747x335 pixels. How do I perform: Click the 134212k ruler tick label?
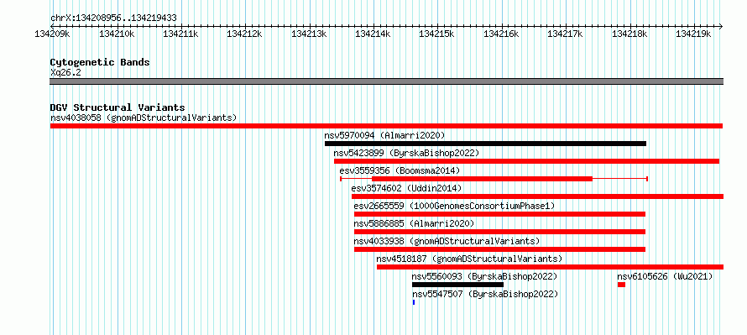point(245,34)
